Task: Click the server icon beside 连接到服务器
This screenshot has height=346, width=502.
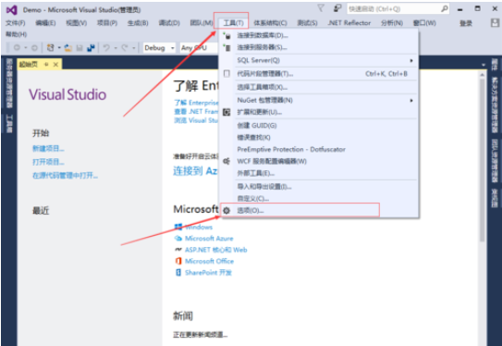Action: tap(227, 47)
